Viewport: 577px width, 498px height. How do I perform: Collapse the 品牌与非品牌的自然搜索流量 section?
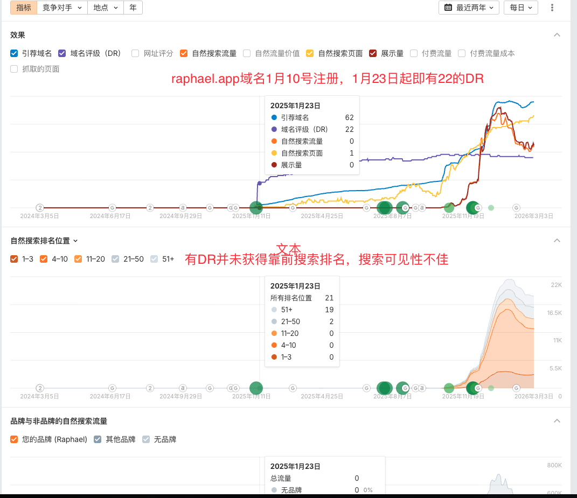coord(557,421)
